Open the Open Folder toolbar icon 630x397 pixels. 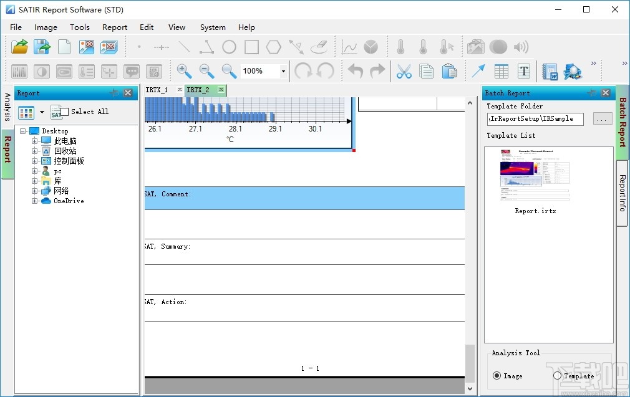(x=19, y=47)
